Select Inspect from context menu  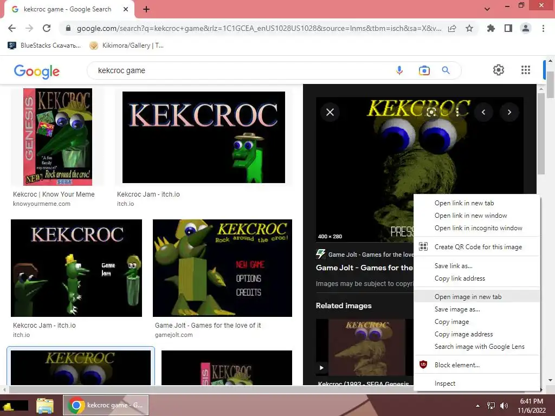[477, 383]
